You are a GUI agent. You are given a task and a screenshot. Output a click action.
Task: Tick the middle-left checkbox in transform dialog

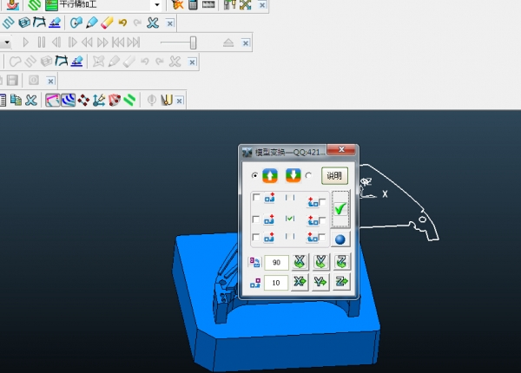[256, 219]
